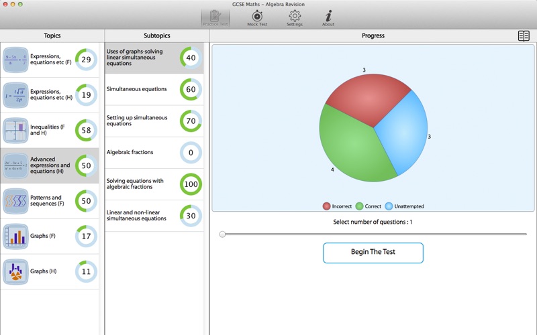Click the blue Unattempted legend swatch
537x335 pixels.
389,206
